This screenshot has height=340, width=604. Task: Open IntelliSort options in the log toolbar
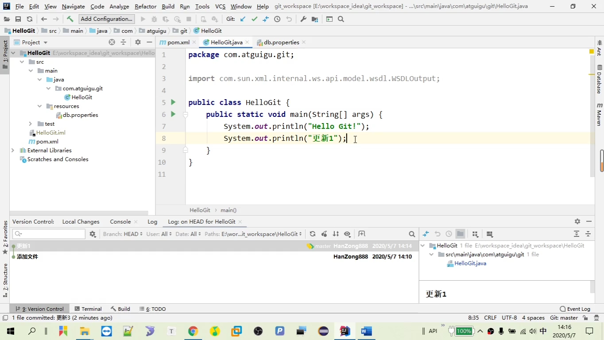(336, 234)
